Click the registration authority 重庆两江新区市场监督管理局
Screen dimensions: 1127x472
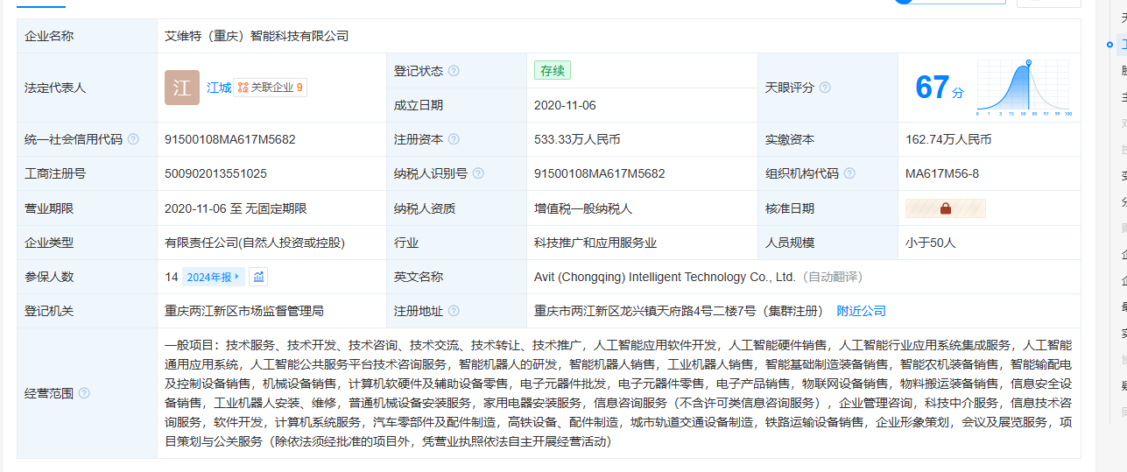[244, 311]
